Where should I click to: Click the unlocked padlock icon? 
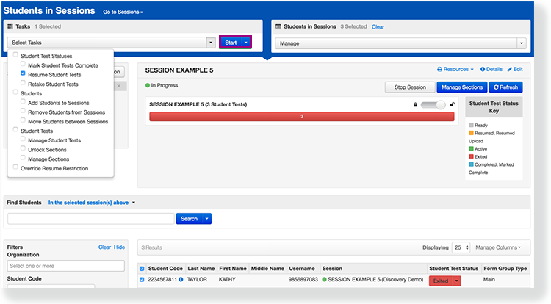[x=451, y=105]
